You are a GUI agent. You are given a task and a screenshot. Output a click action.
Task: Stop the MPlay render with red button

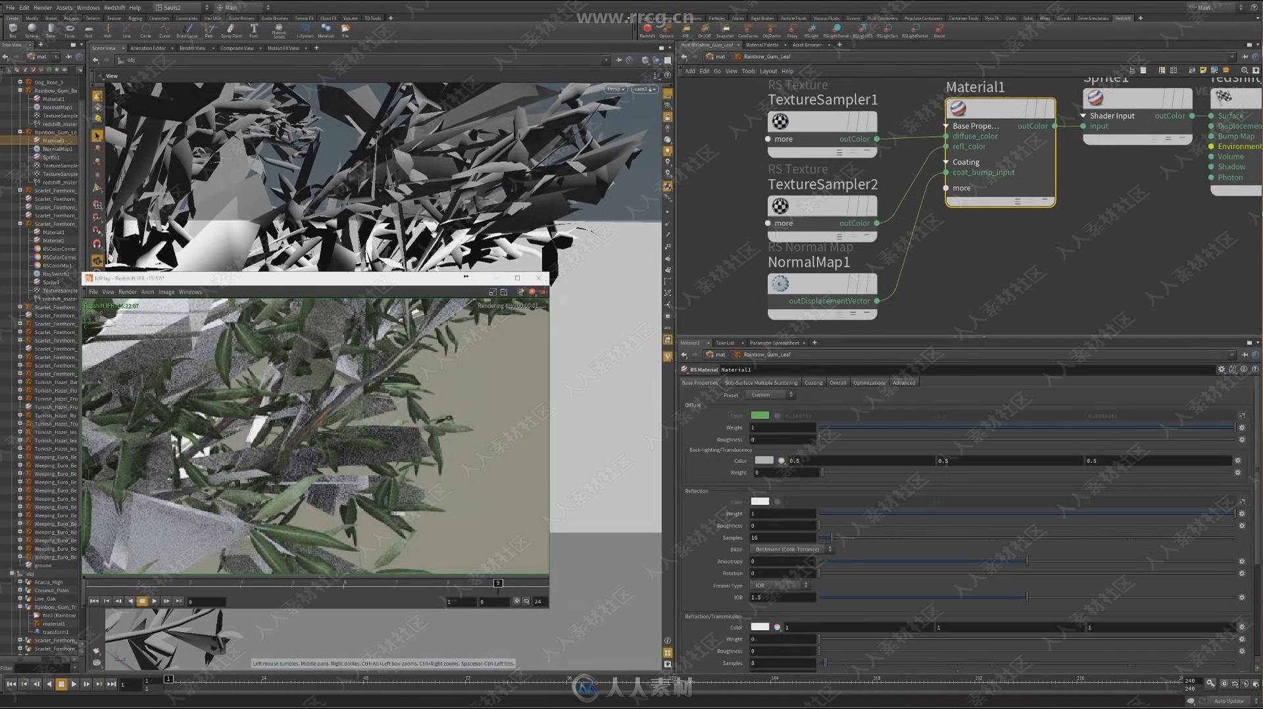532,292
